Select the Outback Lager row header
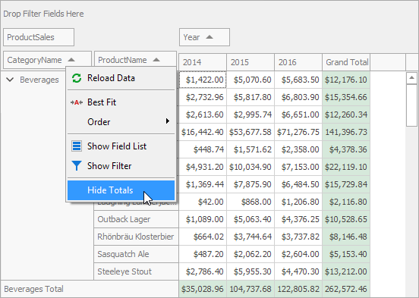 137,219
